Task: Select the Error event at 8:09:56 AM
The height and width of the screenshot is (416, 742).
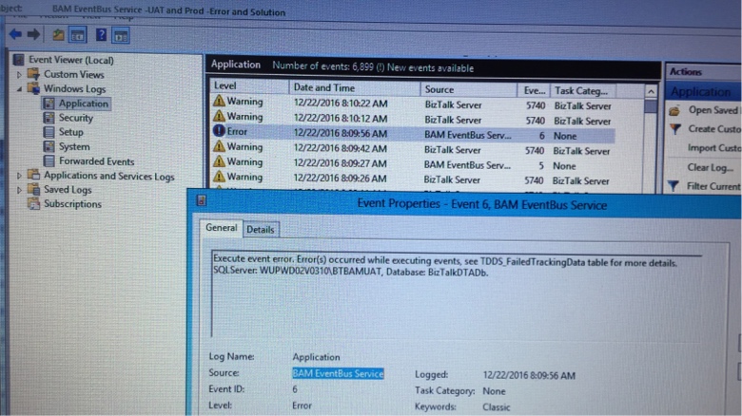Action: (x=413, y=134)
